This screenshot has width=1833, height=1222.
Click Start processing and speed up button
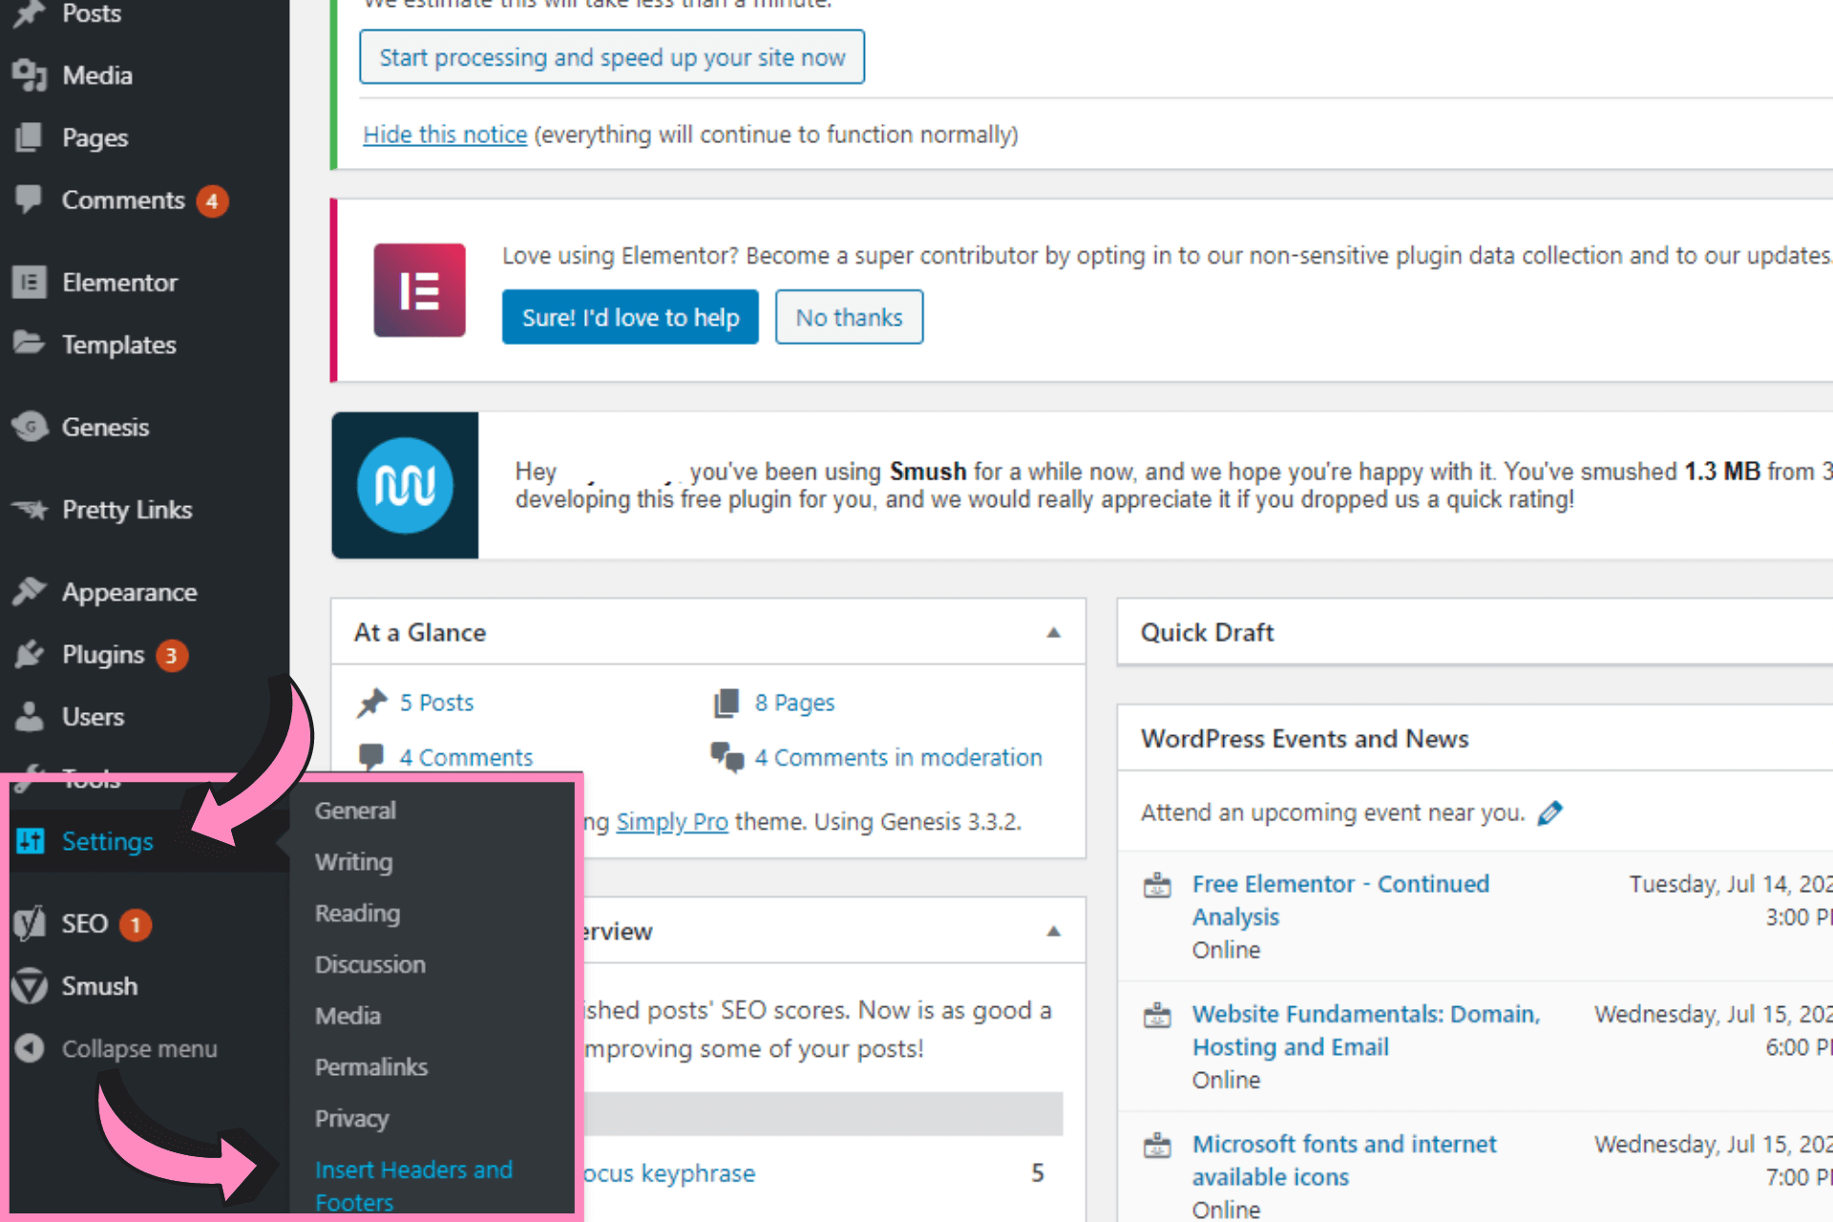click(x=612, y=57)
